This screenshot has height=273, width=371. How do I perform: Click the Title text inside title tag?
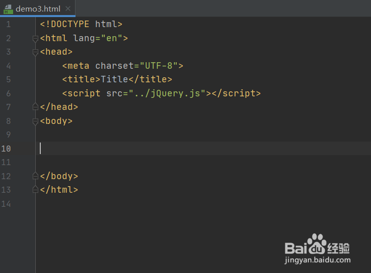pyautogui.click(x=114, y=79)
